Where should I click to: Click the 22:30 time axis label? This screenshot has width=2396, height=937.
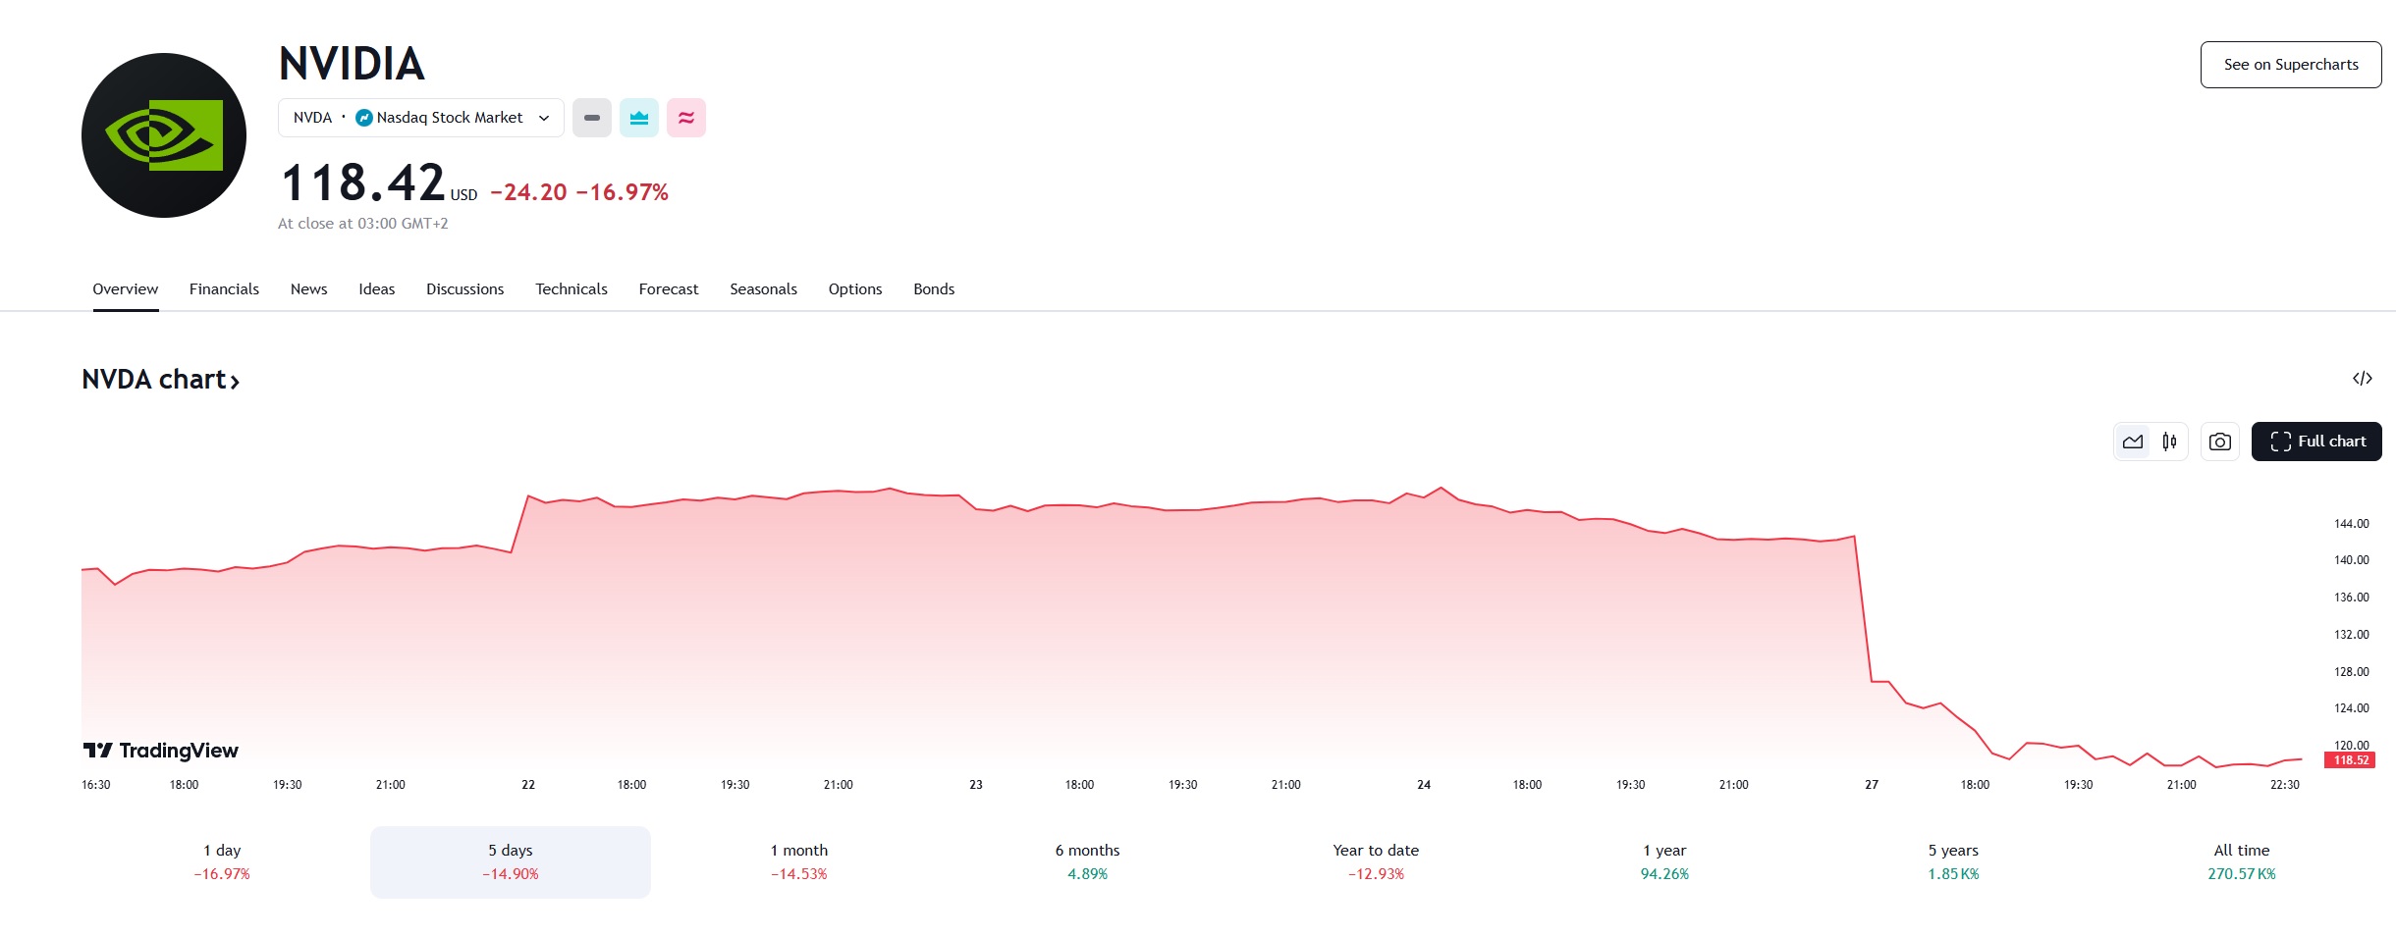2285,785
